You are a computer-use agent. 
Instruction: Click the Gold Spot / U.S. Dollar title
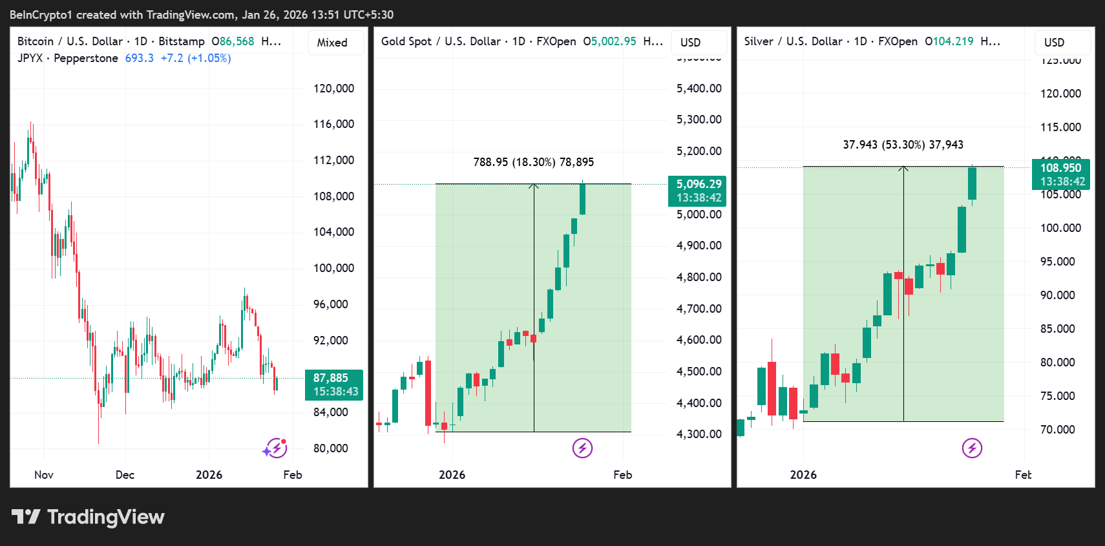pyautogui.click(x=439, y=41)
